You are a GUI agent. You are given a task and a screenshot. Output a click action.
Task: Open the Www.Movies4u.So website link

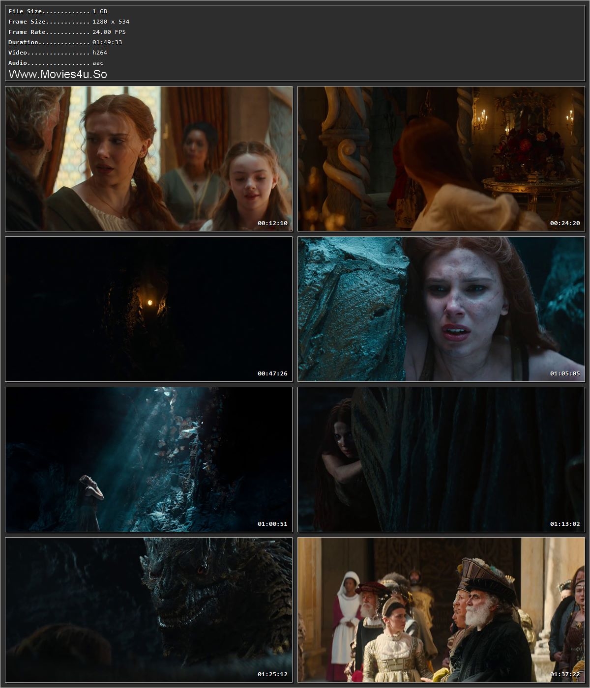(x=59, y=74)
